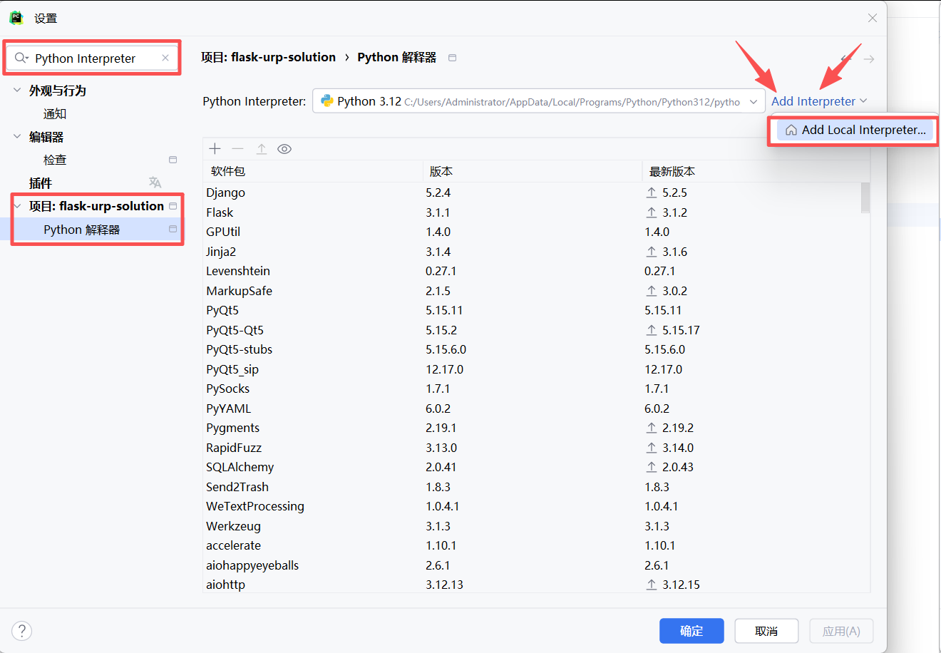This screenshot has width=941, height=653.
Task: Click project-level icon beside 检查
Action: [173, 160]
